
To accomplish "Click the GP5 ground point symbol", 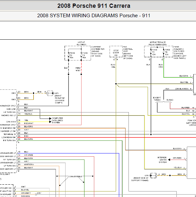I will pyautogui.click(x=153, y=176).
